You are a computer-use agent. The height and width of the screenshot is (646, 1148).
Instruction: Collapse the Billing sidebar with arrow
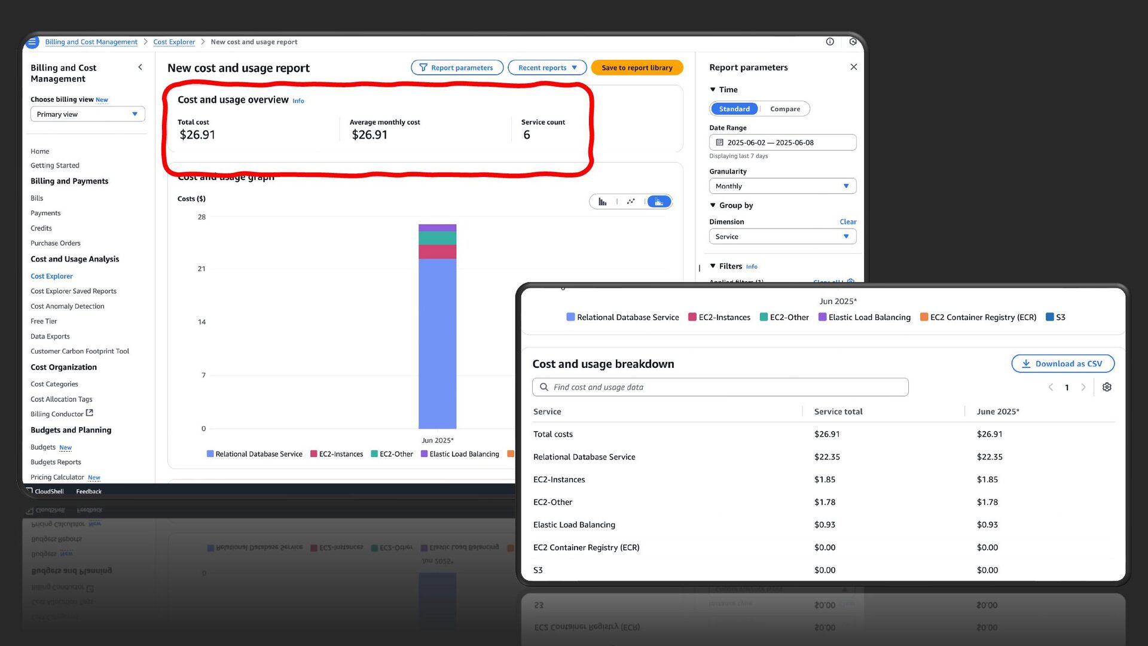(140, 67)
